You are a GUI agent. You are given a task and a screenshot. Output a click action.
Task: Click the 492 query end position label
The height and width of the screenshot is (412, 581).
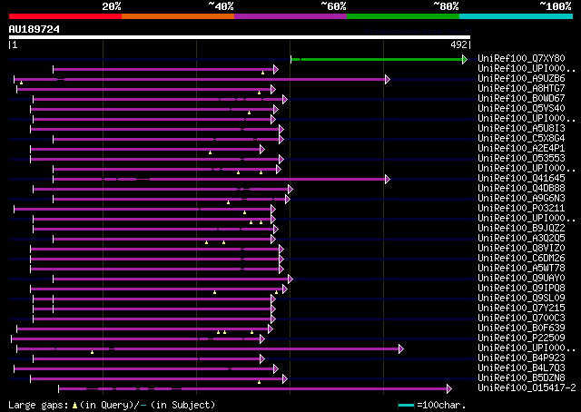[458, 44]
